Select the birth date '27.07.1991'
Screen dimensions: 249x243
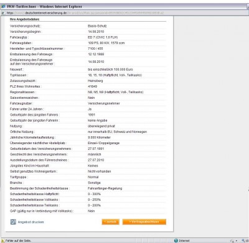coord(96,149)
